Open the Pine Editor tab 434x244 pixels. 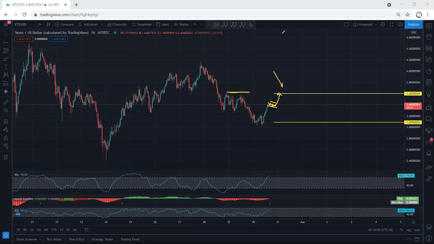click(x=76, y=239)
